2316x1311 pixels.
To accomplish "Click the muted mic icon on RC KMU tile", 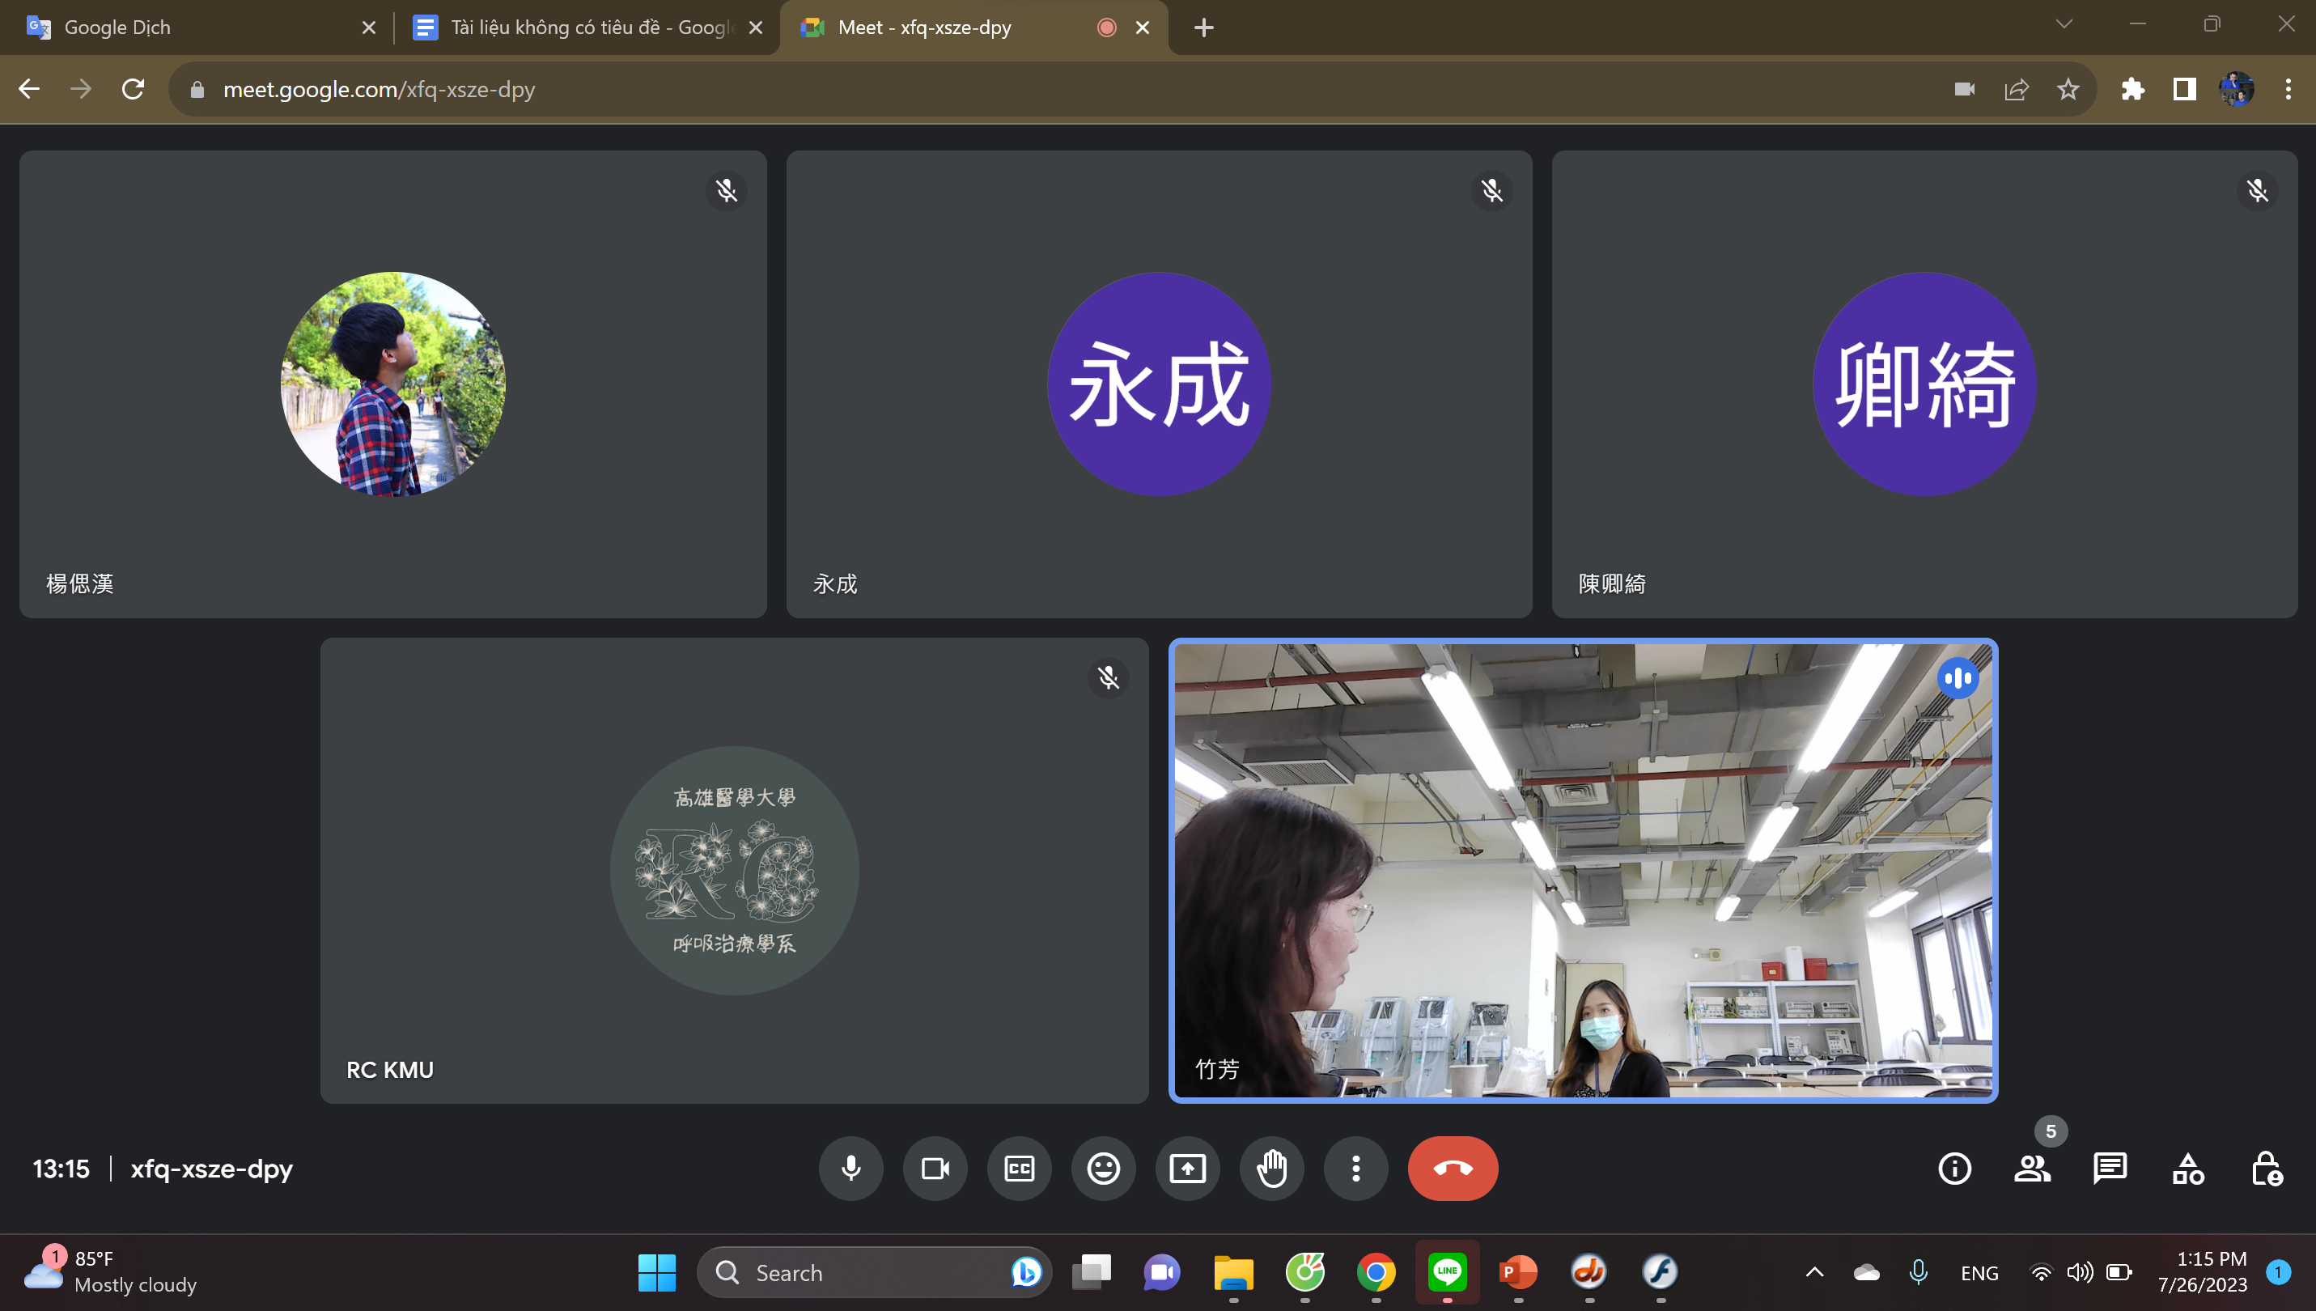I will (1108, 677).
